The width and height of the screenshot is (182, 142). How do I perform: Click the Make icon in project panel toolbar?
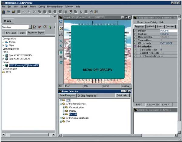(x=45, y=27)
